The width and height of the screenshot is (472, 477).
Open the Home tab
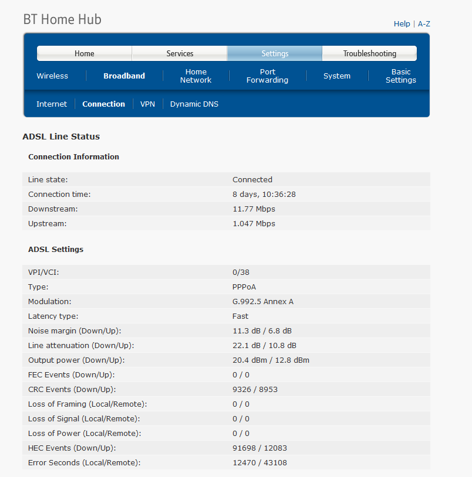tap(85, 53)
